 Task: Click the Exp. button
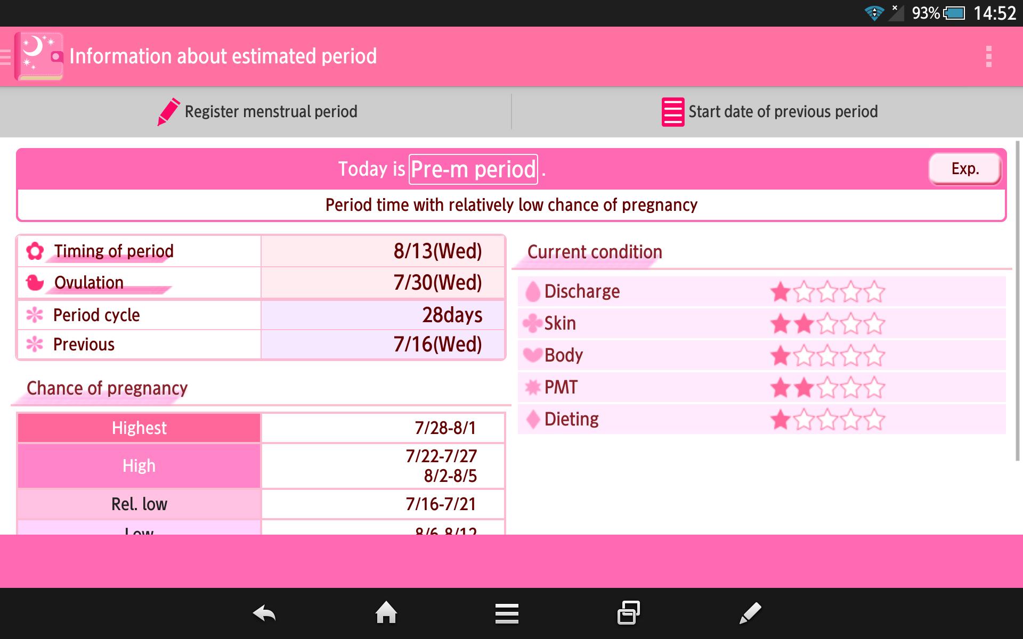[x=965, y=169]
